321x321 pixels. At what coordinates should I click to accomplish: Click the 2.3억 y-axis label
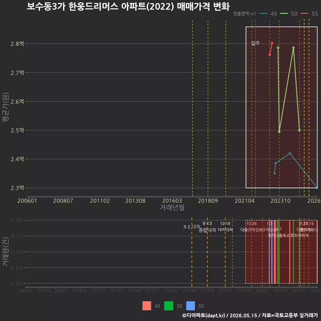point(17,188)
